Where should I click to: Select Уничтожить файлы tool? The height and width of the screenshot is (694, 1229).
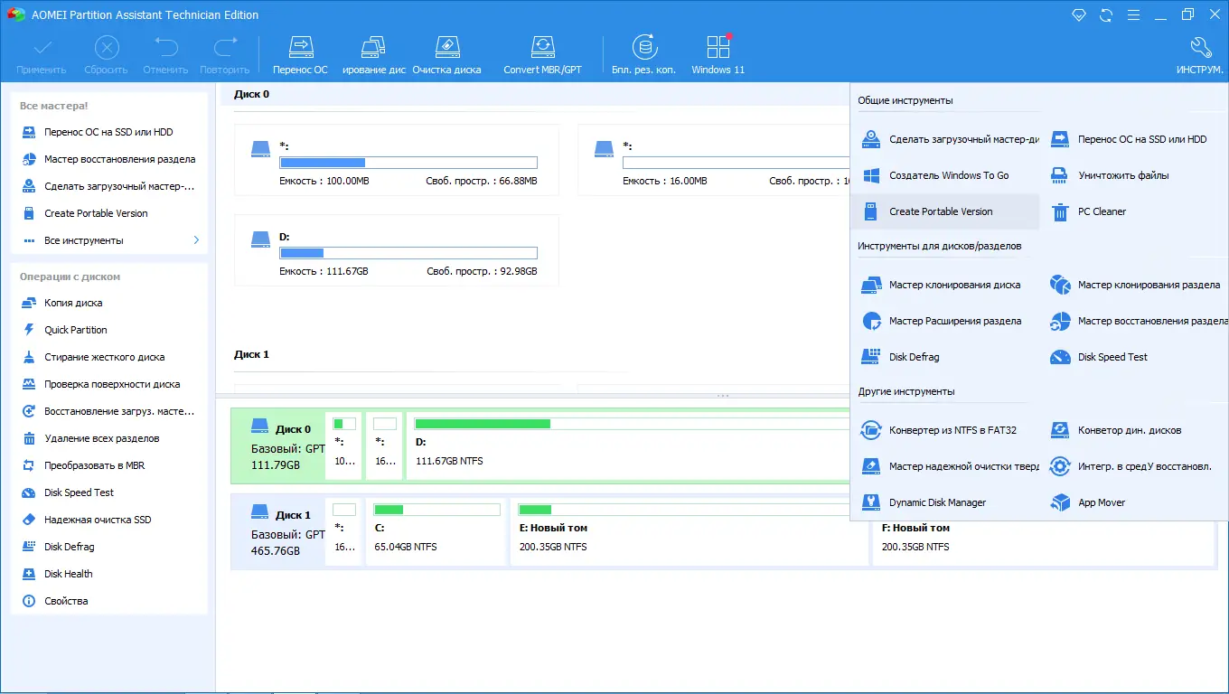[x=1134, y=175]
